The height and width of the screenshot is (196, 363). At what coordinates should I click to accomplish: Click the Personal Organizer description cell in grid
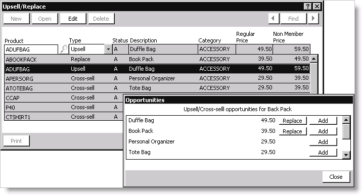click(152, 78)
